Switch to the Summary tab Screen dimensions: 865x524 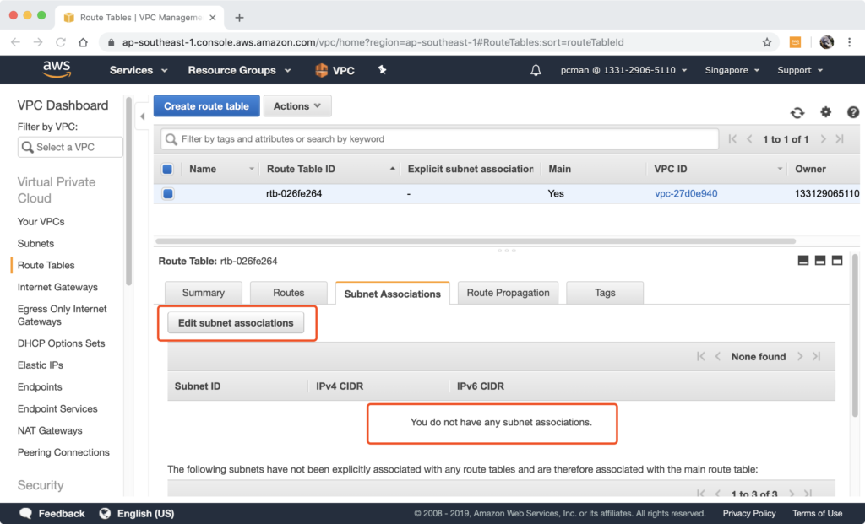[x=203, y=293]
